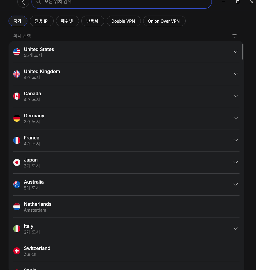This screenshot has width=256, height=270.
Task: Click the Switzerland flag icon
Action: click(x=17, y=251)
